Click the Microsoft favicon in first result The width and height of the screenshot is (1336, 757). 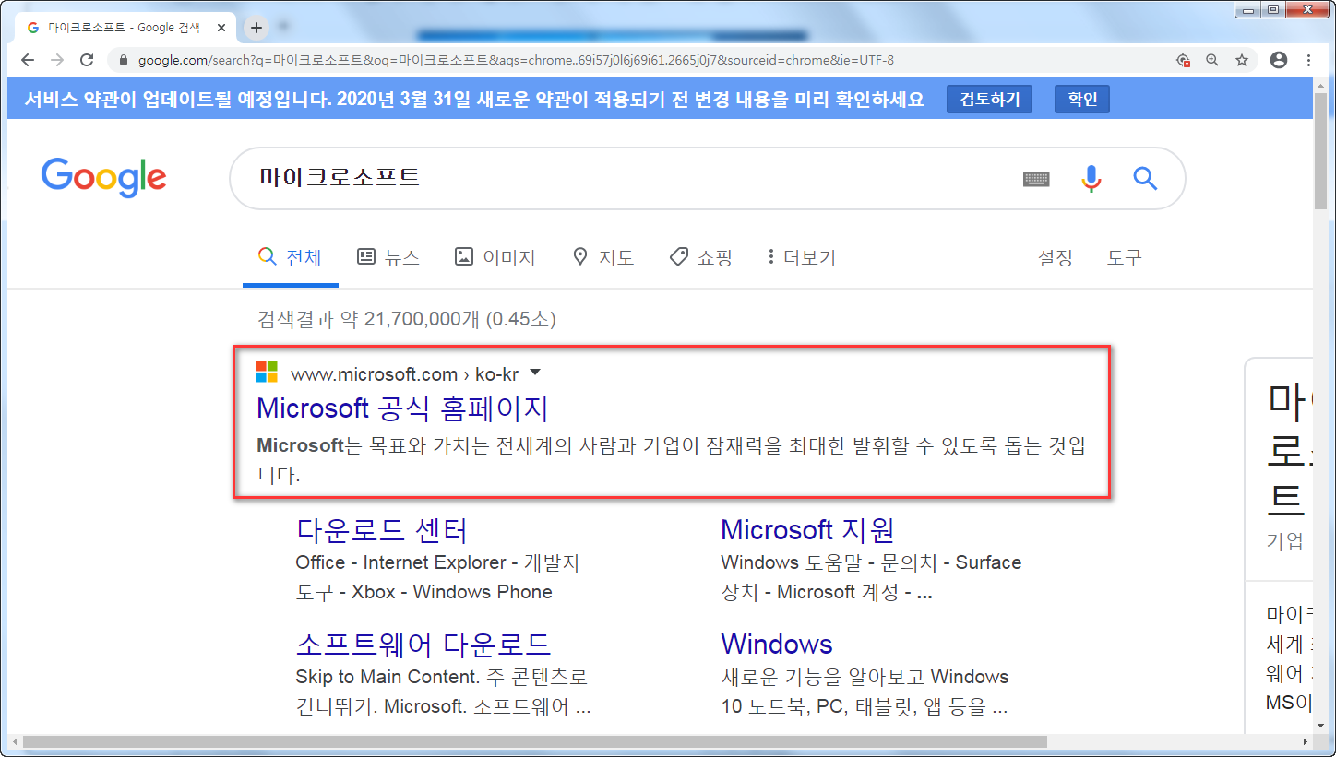[267, 373]
